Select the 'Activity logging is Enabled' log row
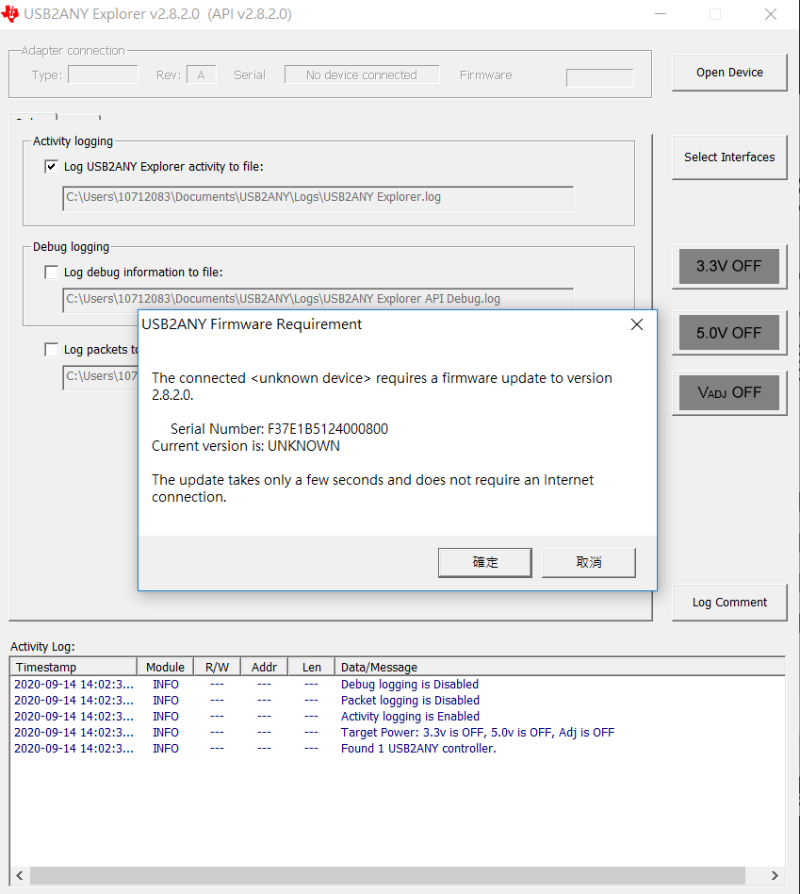The image size is (800, 894). [397, 716]
